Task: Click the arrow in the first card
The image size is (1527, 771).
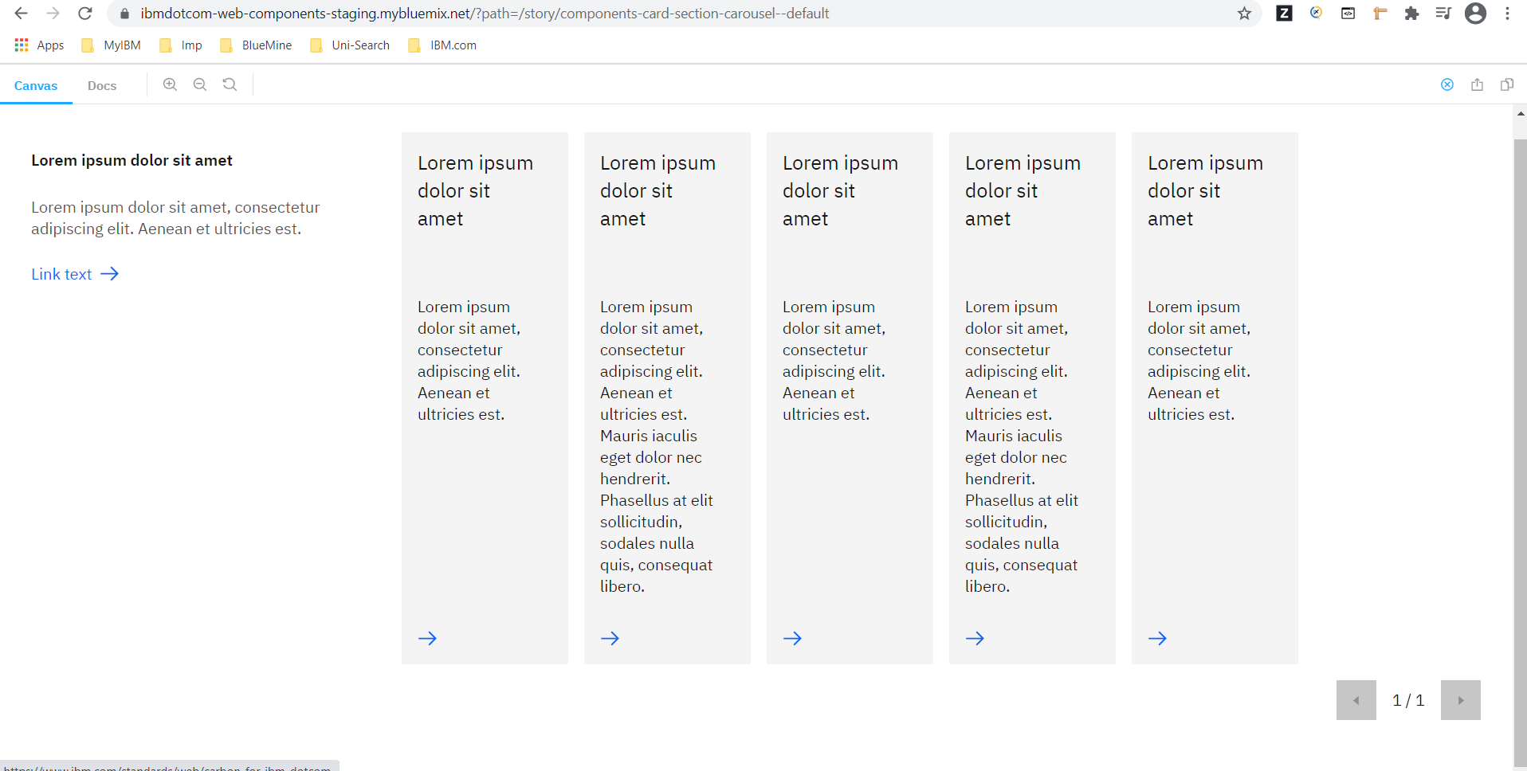Action: (427, 638)
